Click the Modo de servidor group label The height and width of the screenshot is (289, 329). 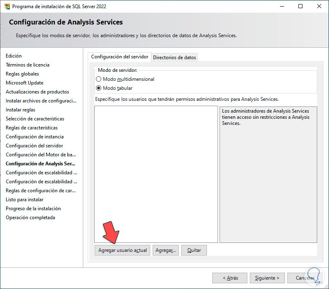(118, 70)
